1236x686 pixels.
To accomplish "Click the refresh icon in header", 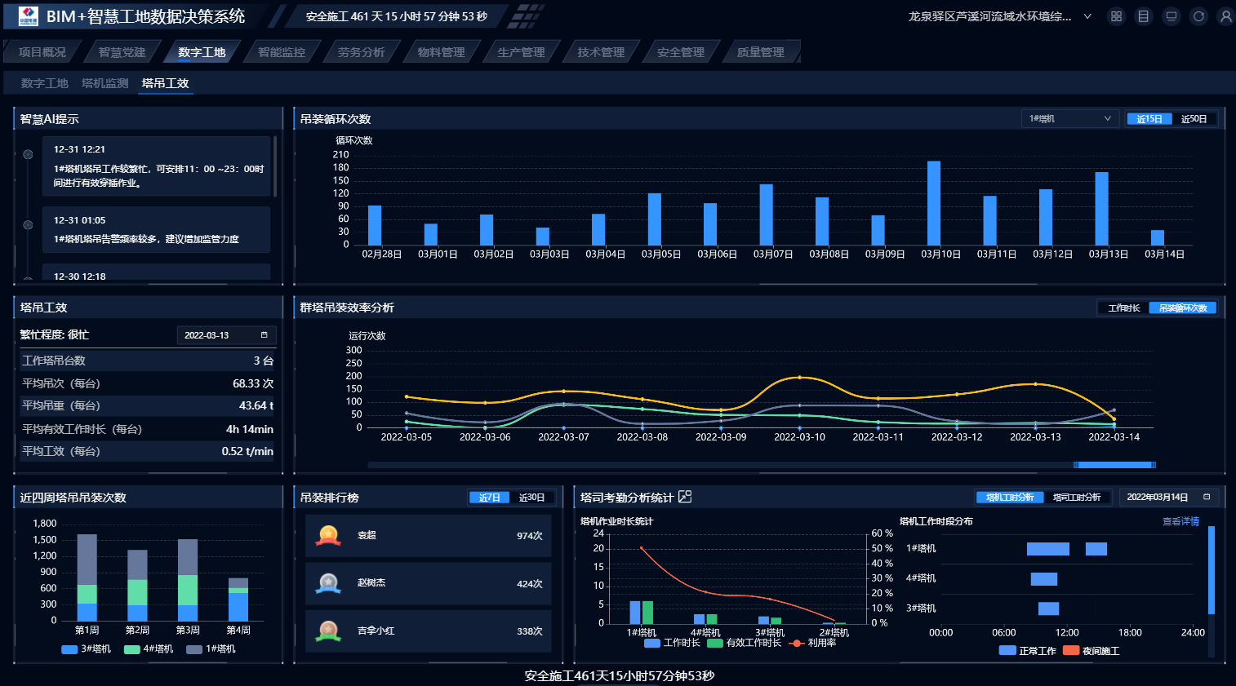I will coord(1198,16).
